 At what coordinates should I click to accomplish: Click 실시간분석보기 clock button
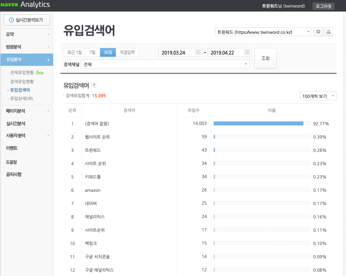click(x=27, y=20)
